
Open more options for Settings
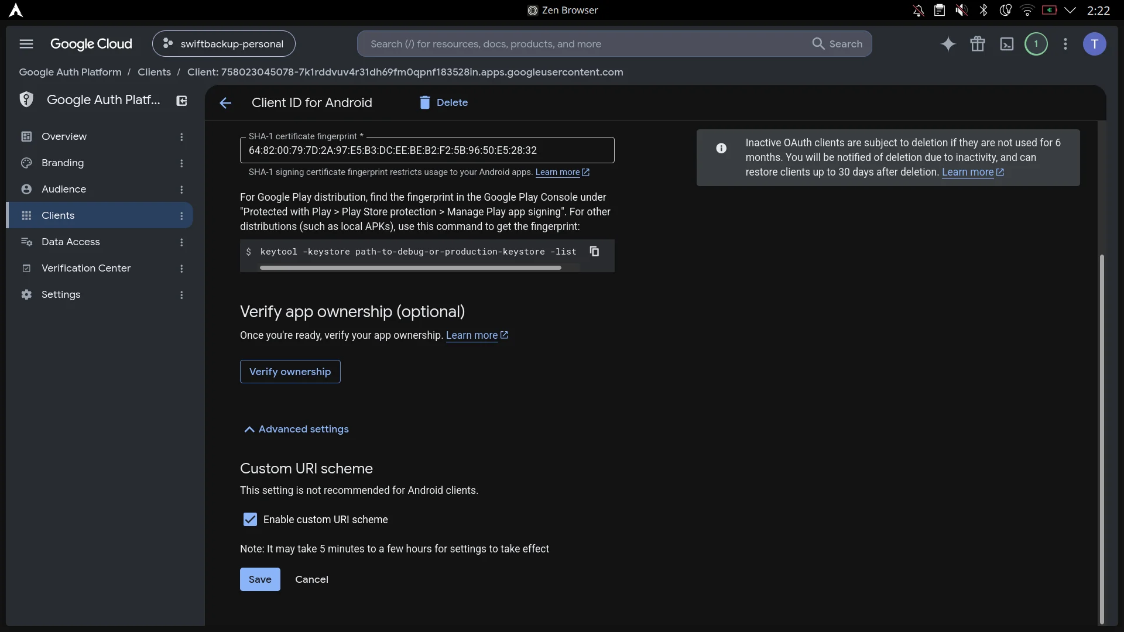pos(181,295)
